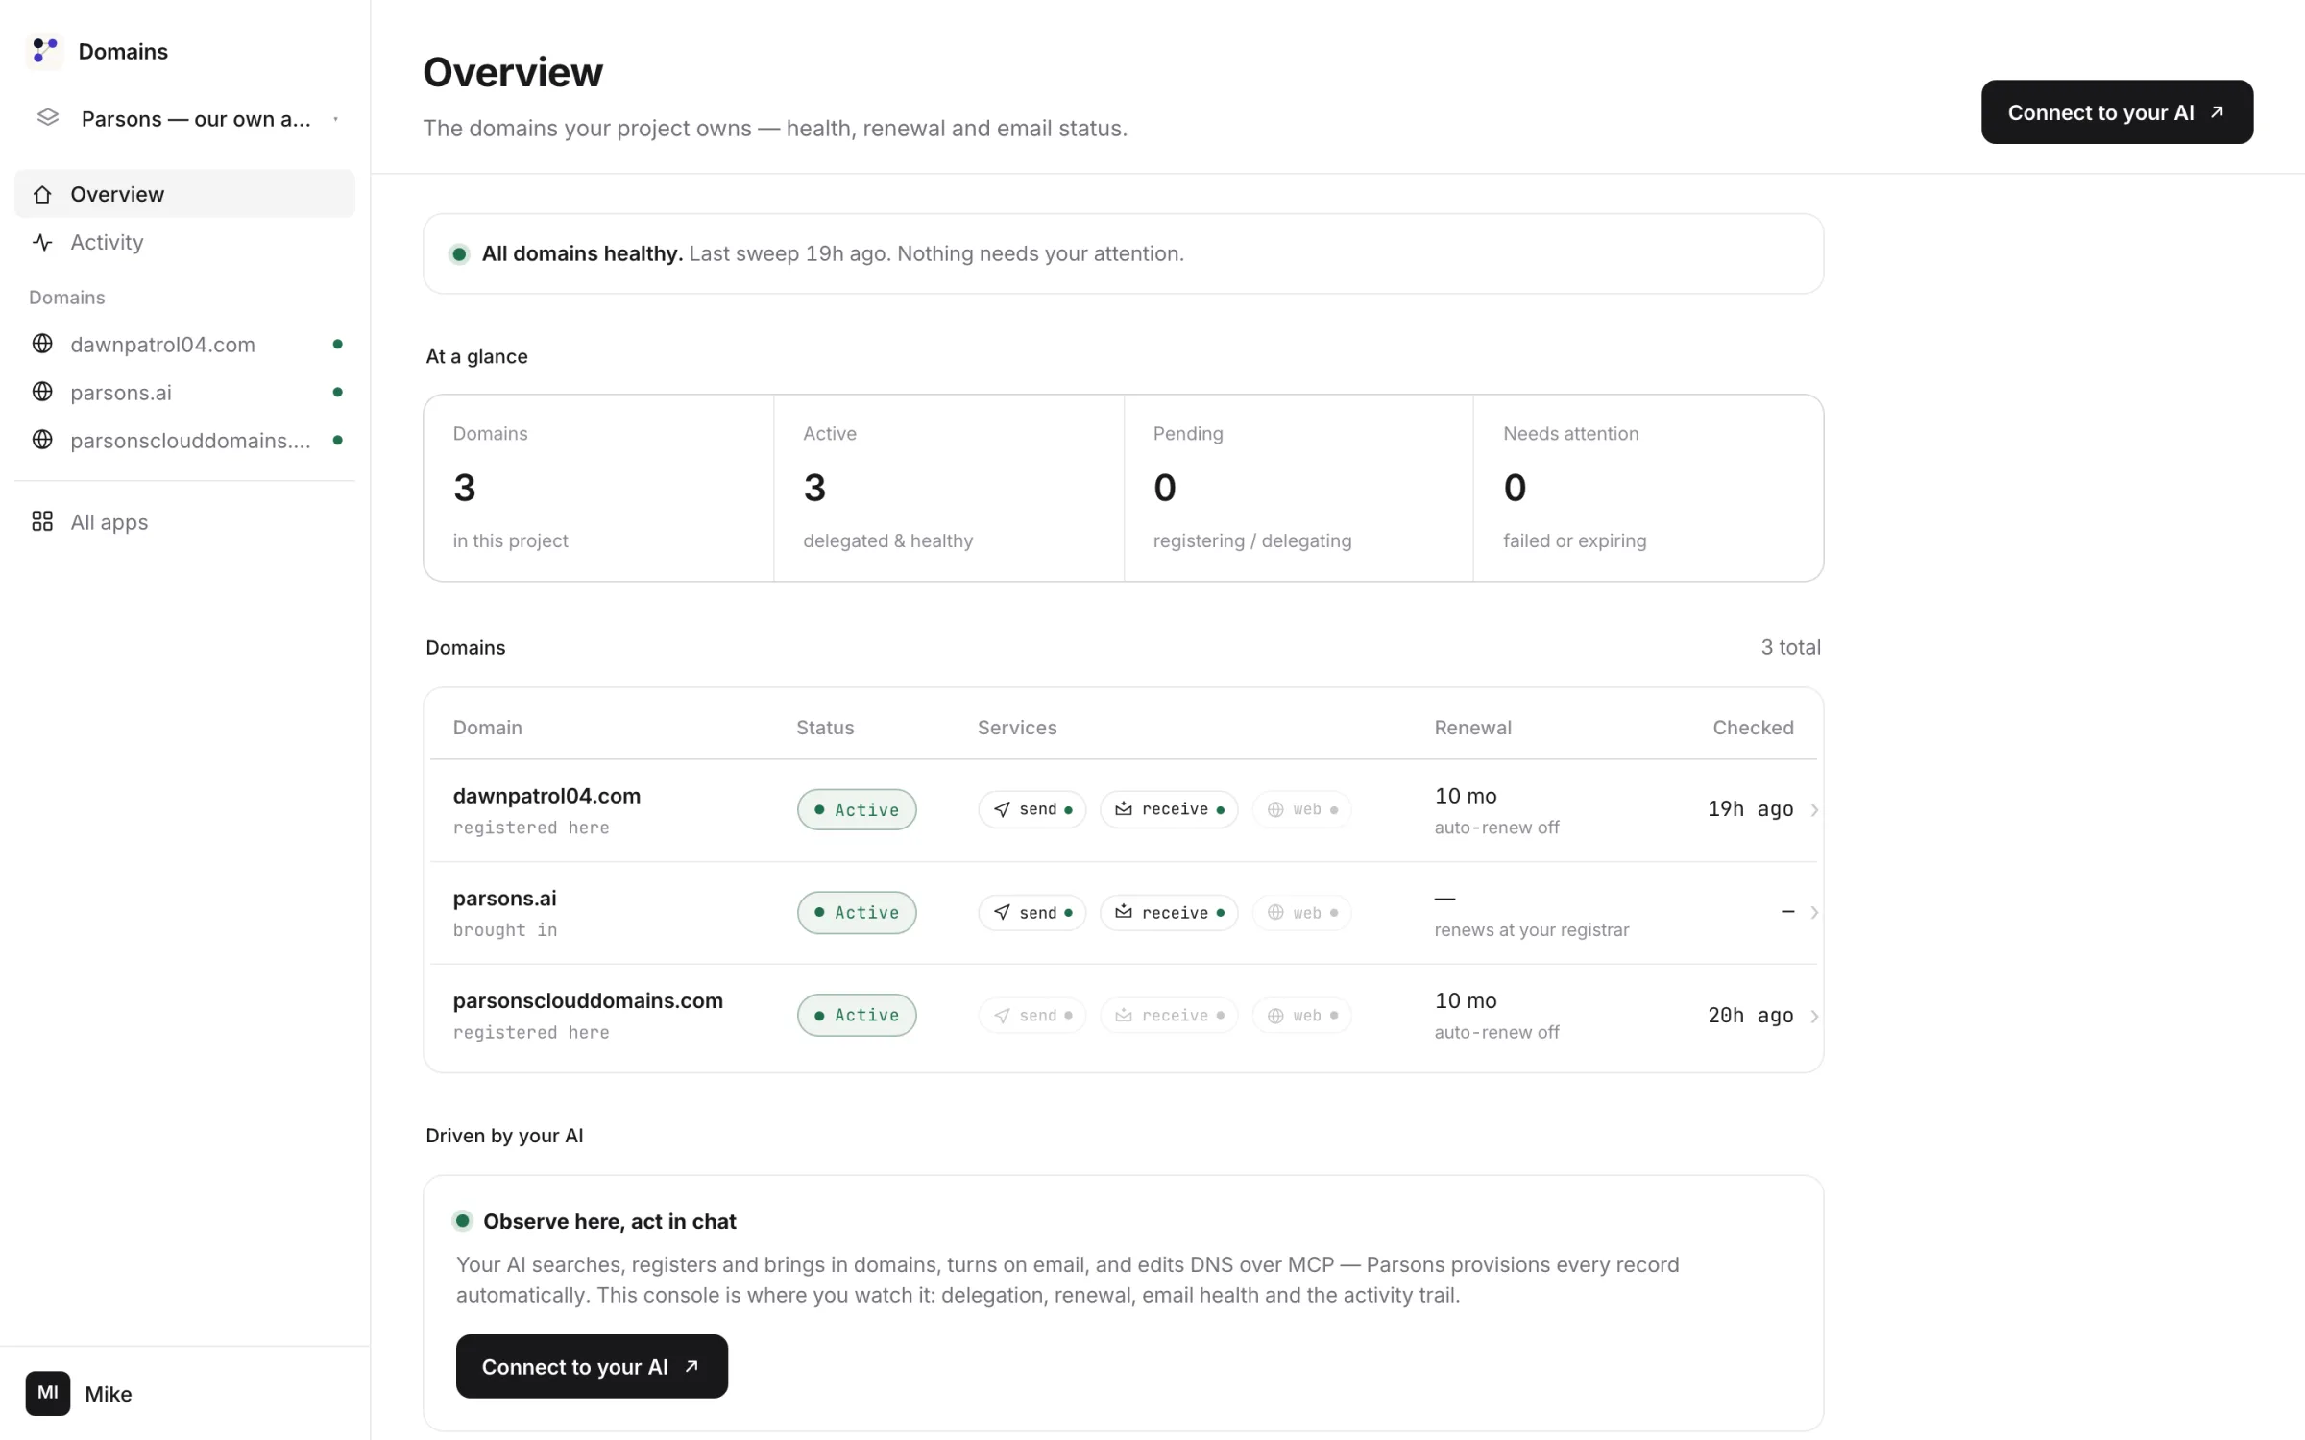Click the receive service chip for parsons.ai
Viewport: 2305px width, 1440px height.
pos(1169,912)
